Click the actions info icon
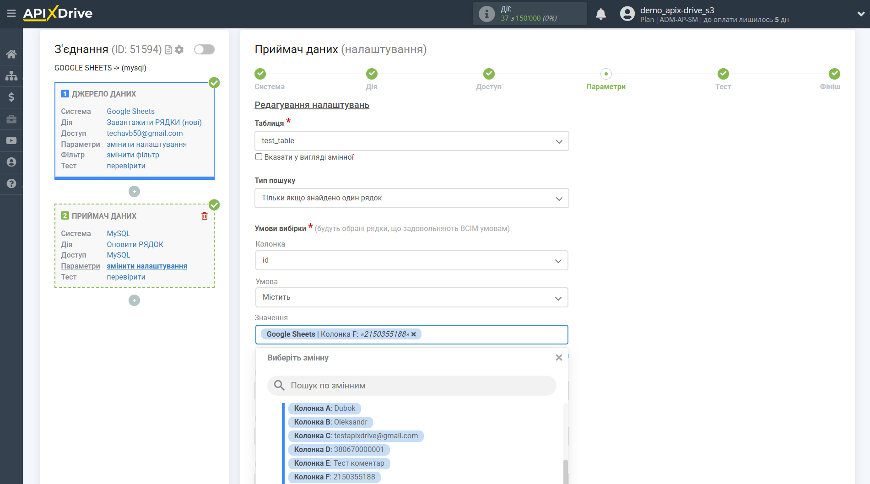 tap(486, 14)
